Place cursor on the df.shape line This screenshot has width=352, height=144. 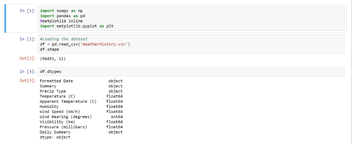coord(49,49)
